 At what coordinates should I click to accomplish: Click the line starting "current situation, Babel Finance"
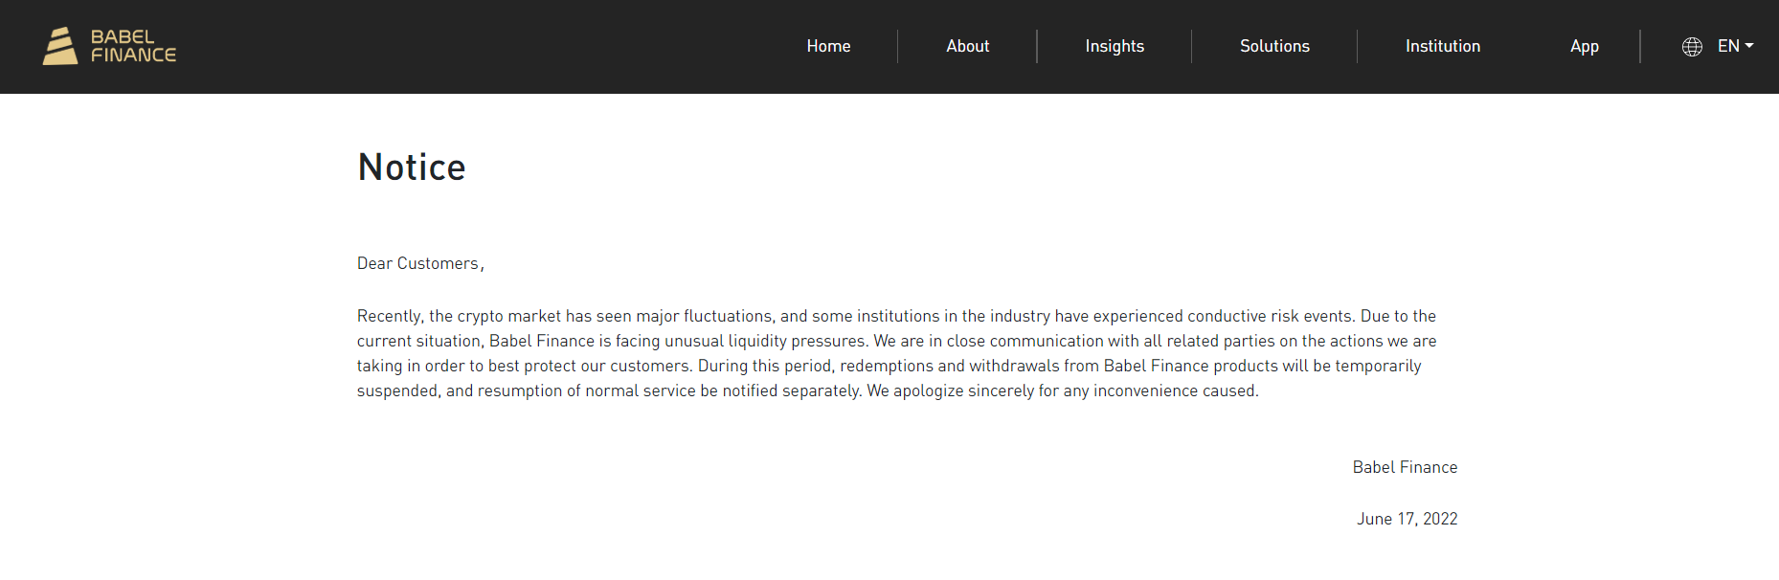[x=896, y=341]
